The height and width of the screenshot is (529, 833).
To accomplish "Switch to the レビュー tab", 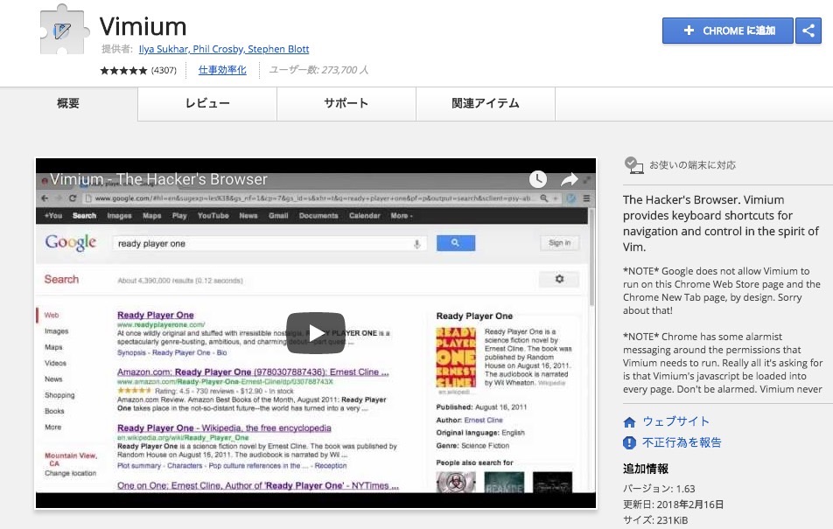I will point(207,103).
